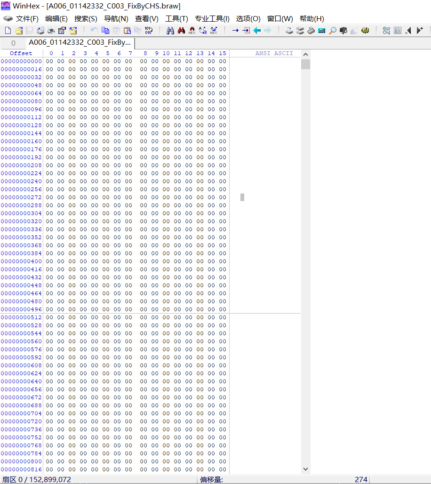The width and height of the screenshot is (431, 484).
Task: Open the 搜索(S) menu
Action: (x=86, y=19)
